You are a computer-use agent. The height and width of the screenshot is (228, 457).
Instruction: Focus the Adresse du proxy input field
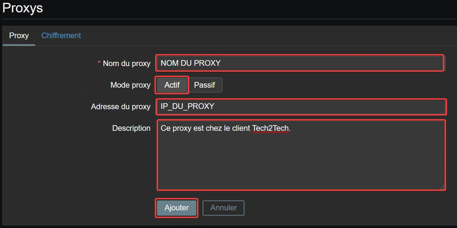tap(301, 107)
